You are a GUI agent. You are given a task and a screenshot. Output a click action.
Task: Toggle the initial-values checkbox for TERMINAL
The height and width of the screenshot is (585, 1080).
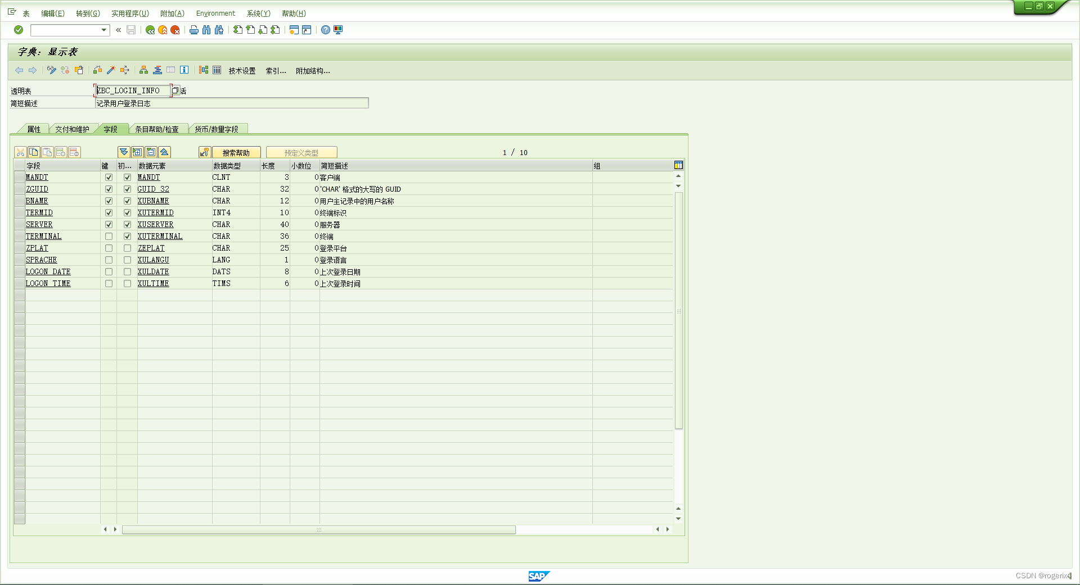coord(127,237)
